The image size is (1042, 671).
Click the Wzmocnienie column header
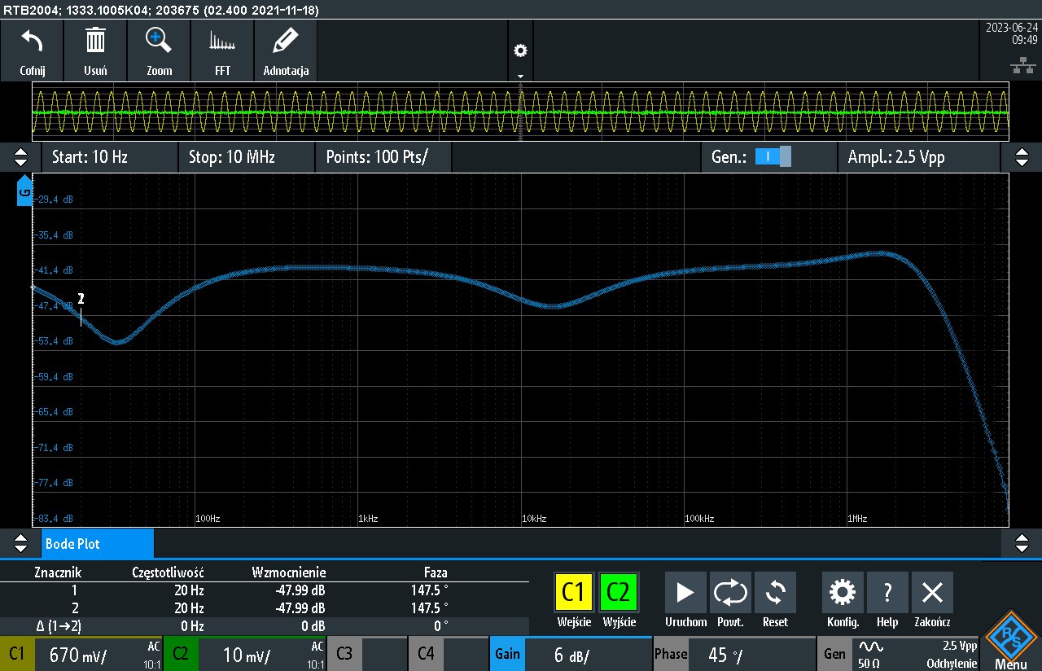pyautogui.click(x=289, y=572)
